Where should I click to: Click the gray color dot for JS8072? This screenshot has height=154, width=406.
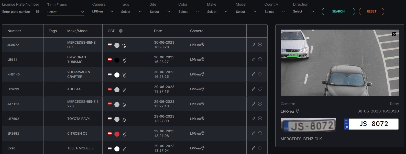[x=117, y=45]
